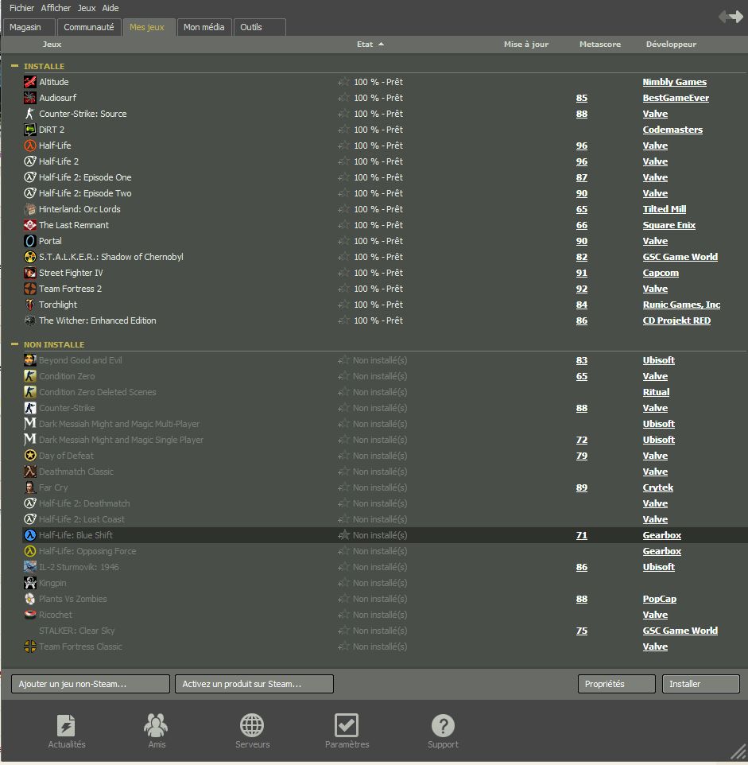This screenshot has height=765, width=748.
Task: Click the Torchlight game icon
Action: pyautogui.click(x=29, y=305)
